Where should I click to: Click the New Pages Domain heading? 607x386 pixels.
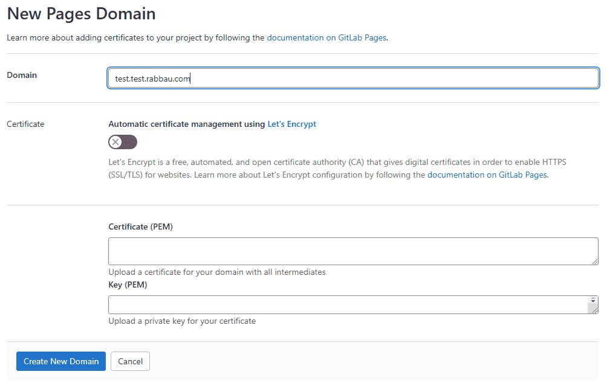[x=81, y=13]
